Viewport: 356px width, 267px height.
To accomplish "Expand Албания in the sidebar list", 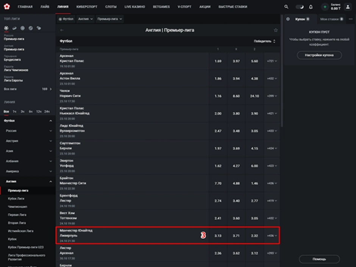I will point(51,161).
